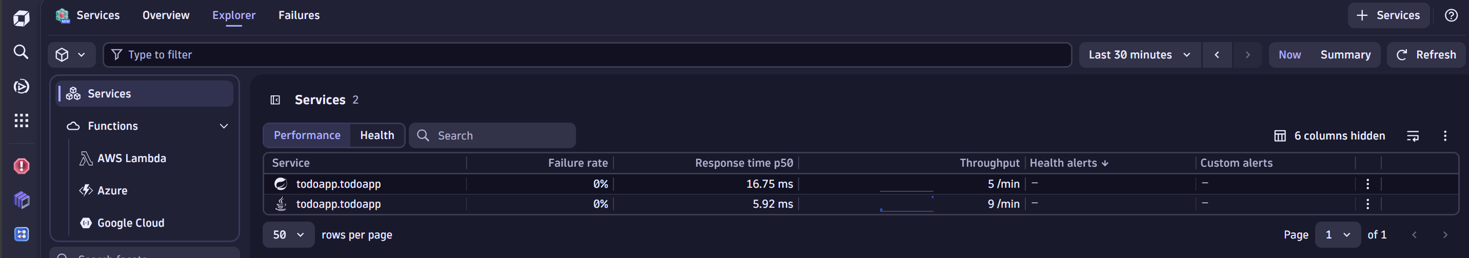Open table options three-dot menu
1469x258 pixels.
[x=1444, y=136]
